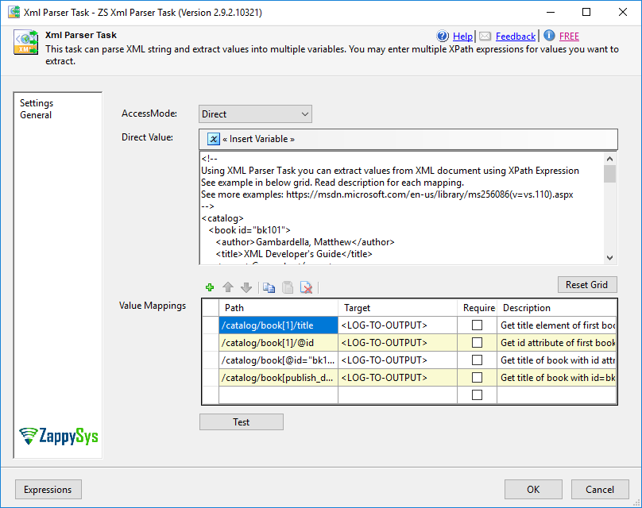Click the XML text box scroll up arrow
Viewport: 642px width, 508px height.
[x=609, y=159]
